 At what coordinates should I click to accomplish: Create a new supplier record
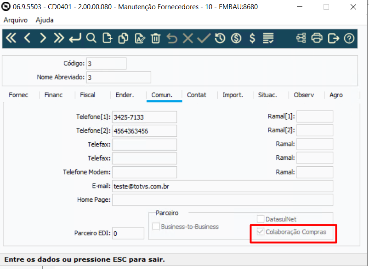(x=108, y=38)
